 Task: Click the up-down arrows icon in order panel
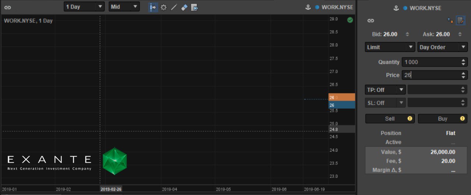click(450, 21)
